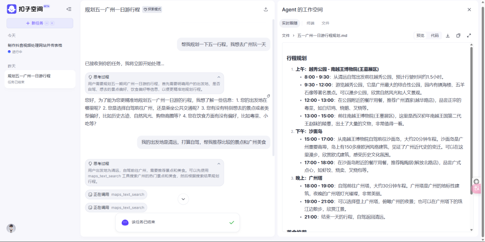
Task: Click the 今天 section label
Action: 12,35
